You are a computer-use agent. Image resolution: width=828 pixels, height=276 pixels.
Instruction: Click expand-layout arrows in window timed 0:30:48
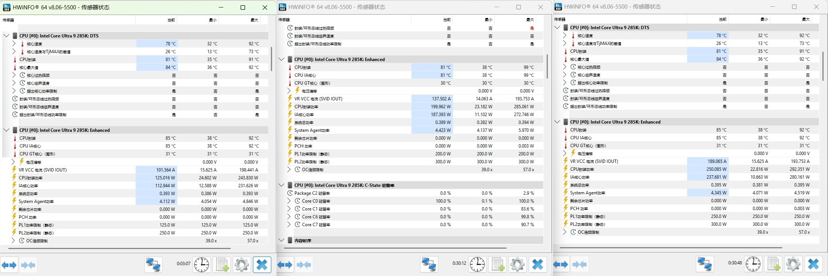(560, 264)
